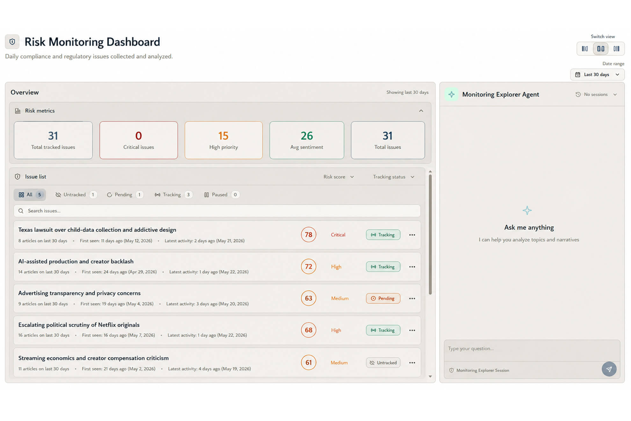
Task: Open more options for Streaming economics issue
Action: [412, 363]
